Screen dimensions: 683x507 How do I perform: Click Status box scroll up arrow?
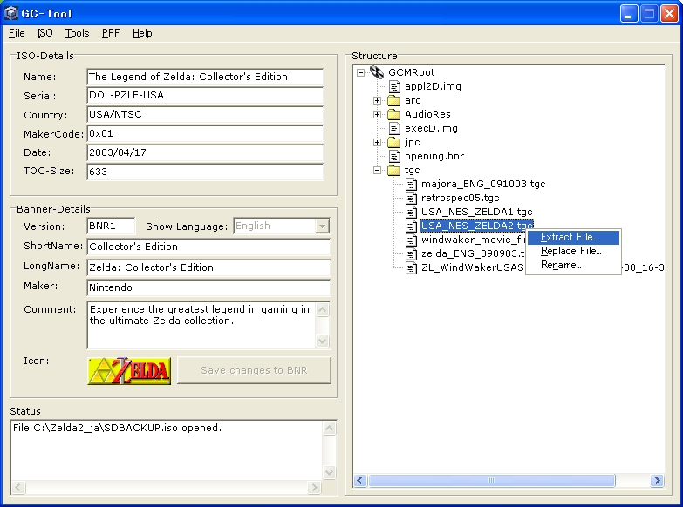pos(330,429)
